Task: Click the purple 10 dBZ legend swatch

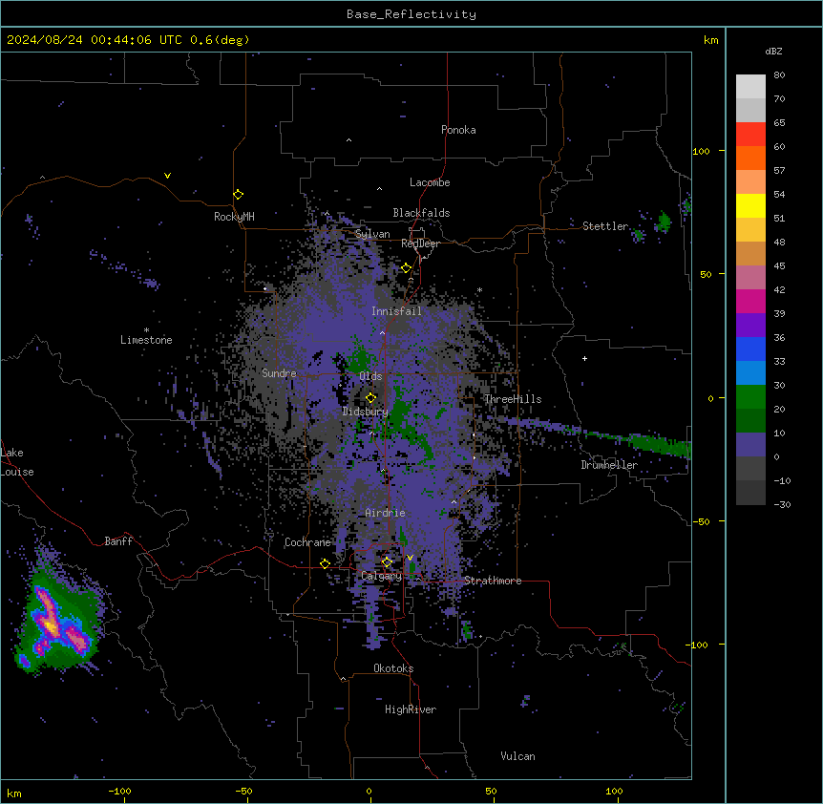Action: (750, 445)
